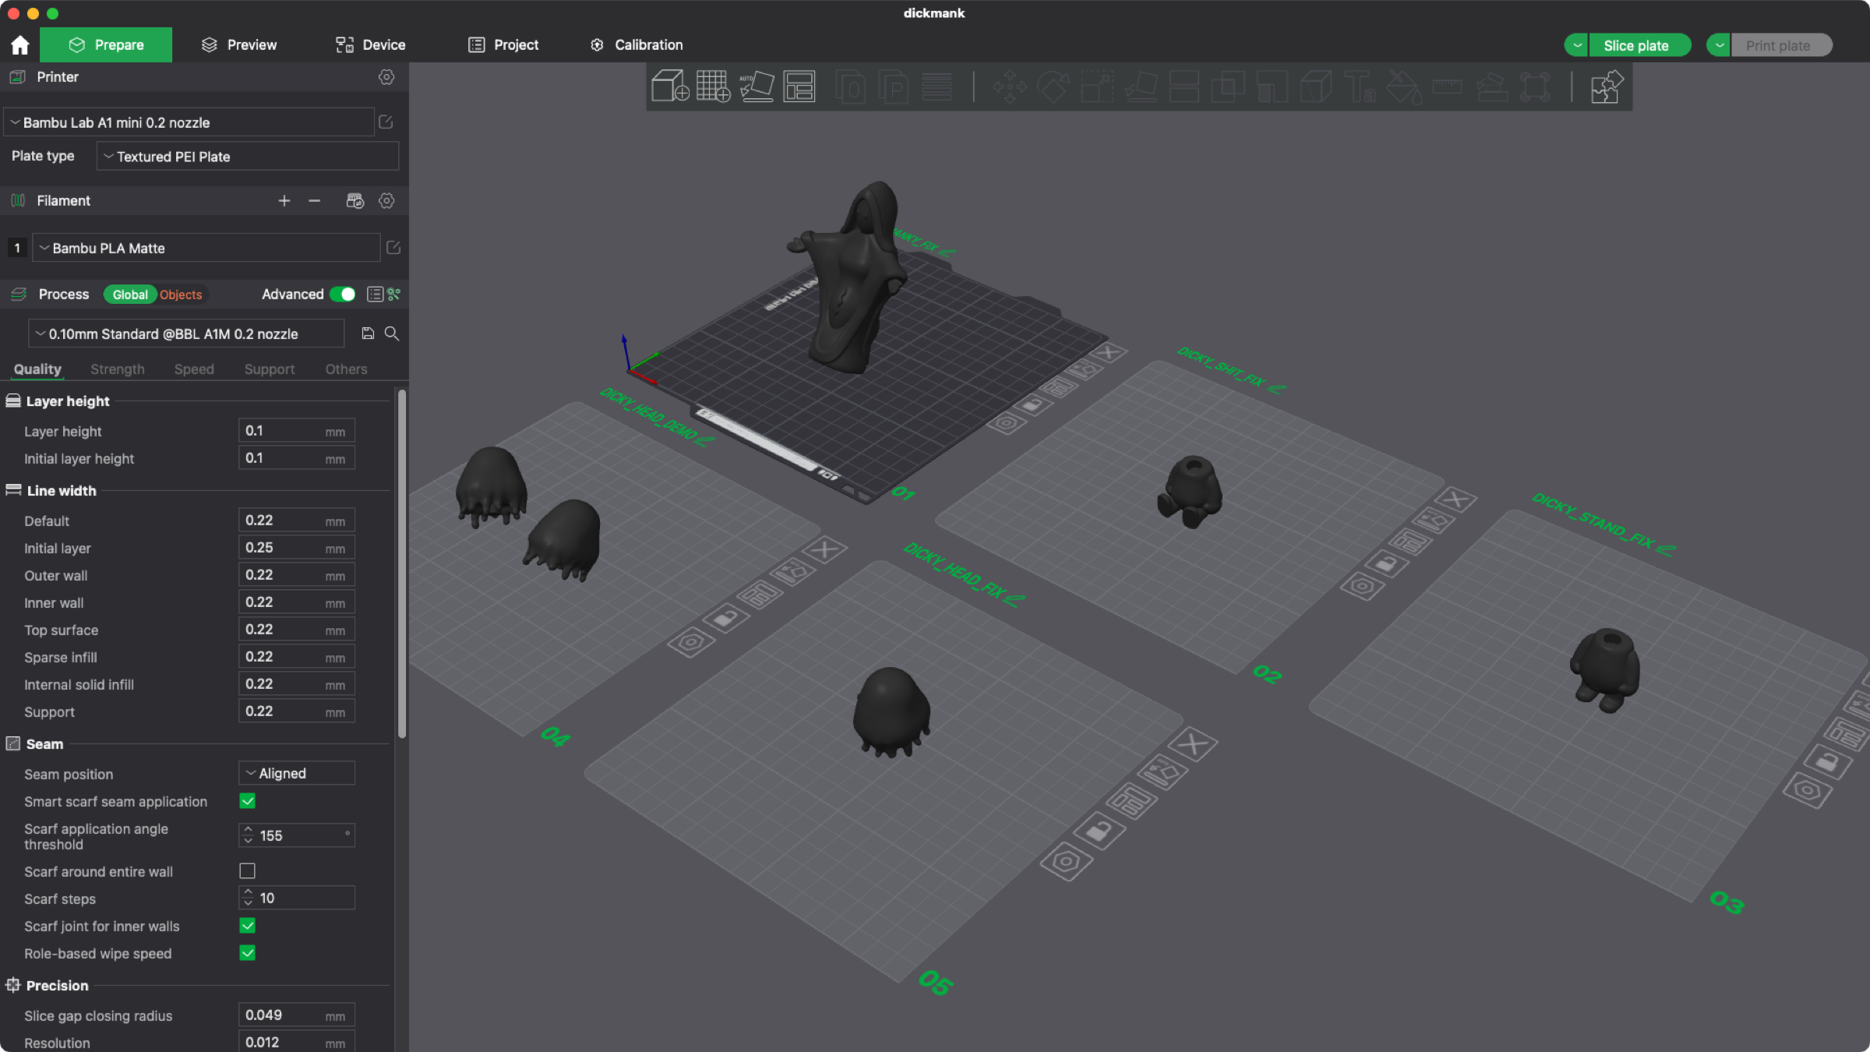This screenshot has width=1870, height=1052.
Task: Click the Auto orient toolbar icon
Action: click(756, 86)
